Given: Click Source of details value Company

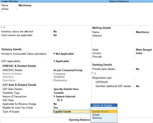Looking at the screenshot, I should click(59, 74).
